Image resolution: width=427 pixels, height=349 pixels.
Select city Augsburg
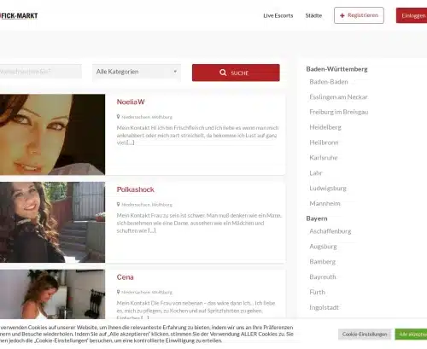click(323, 247)
